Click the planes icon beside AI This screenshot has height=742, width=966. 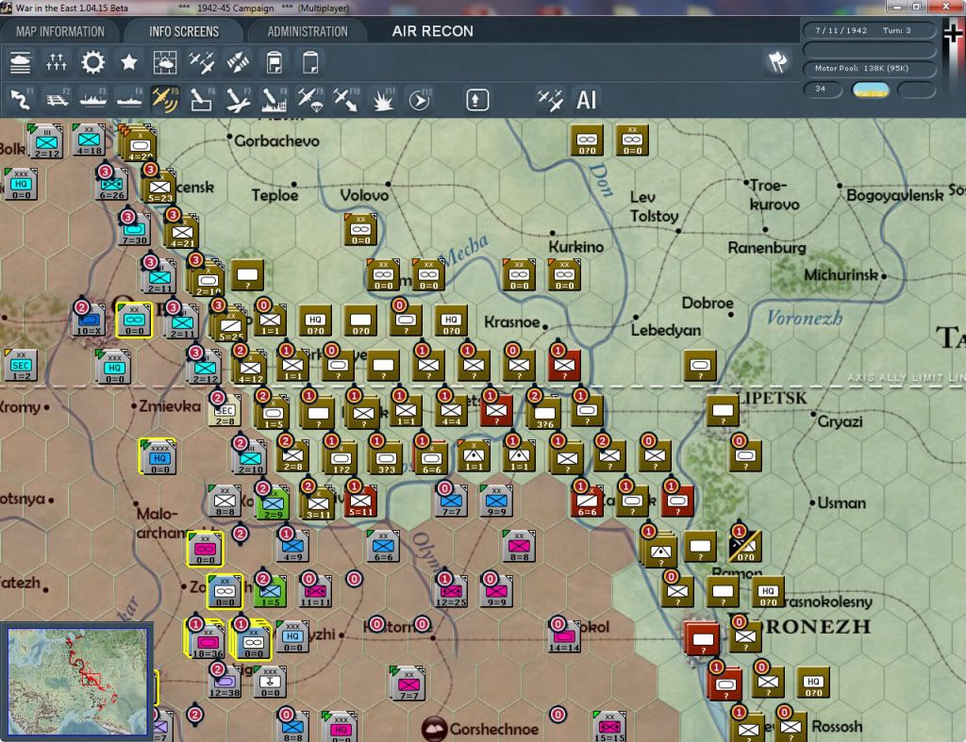tap(550, 100)
